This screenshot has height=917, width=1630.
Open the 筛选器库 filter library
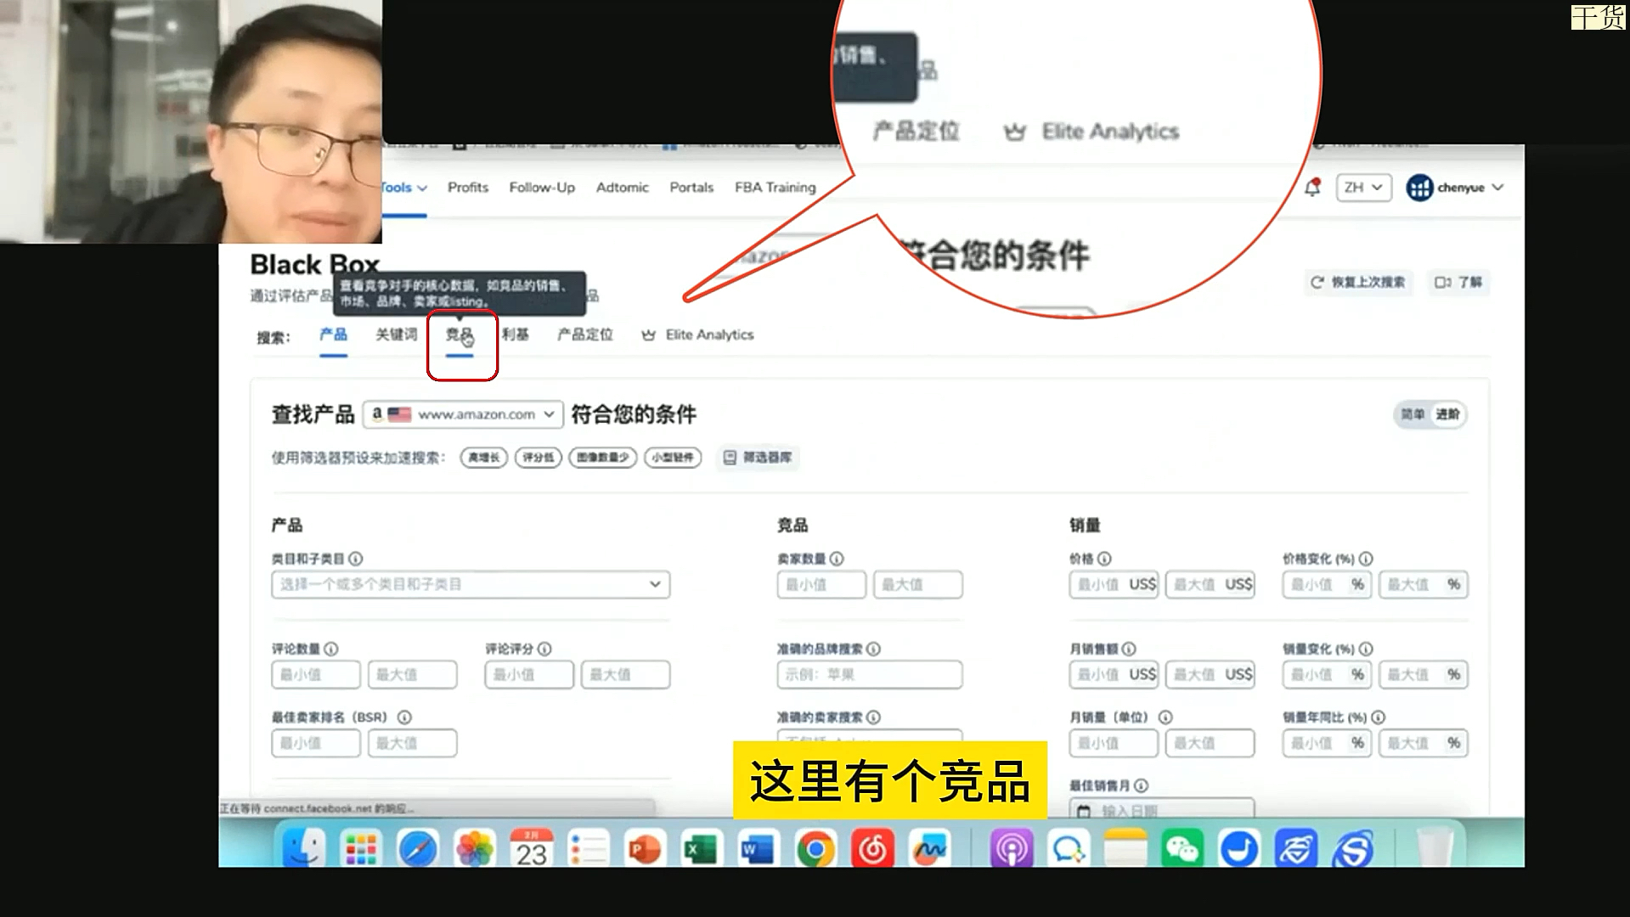758,458
